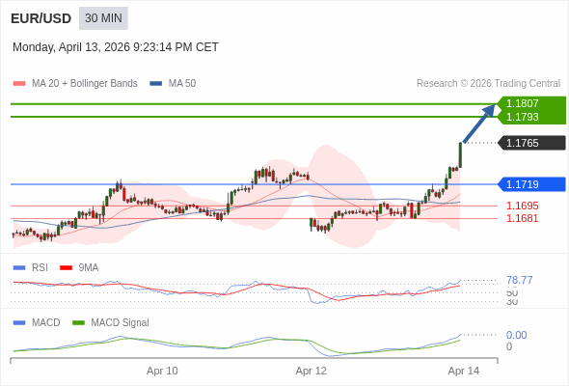Click the MACD blue legend marker
Viewport: 569px width, 386px height.
(19, 322)
